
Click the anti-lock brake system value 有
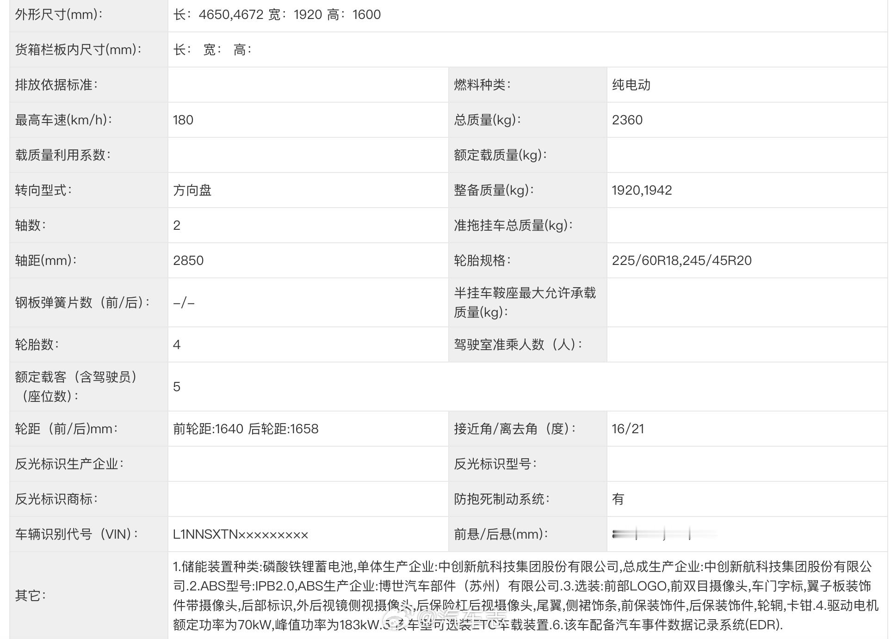click(x=618, y=499)
